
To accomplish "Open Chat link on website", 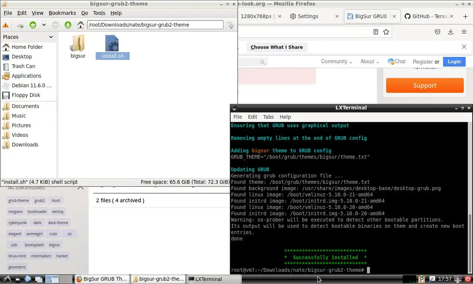I will pyautogui.click(x=397, y=61).
